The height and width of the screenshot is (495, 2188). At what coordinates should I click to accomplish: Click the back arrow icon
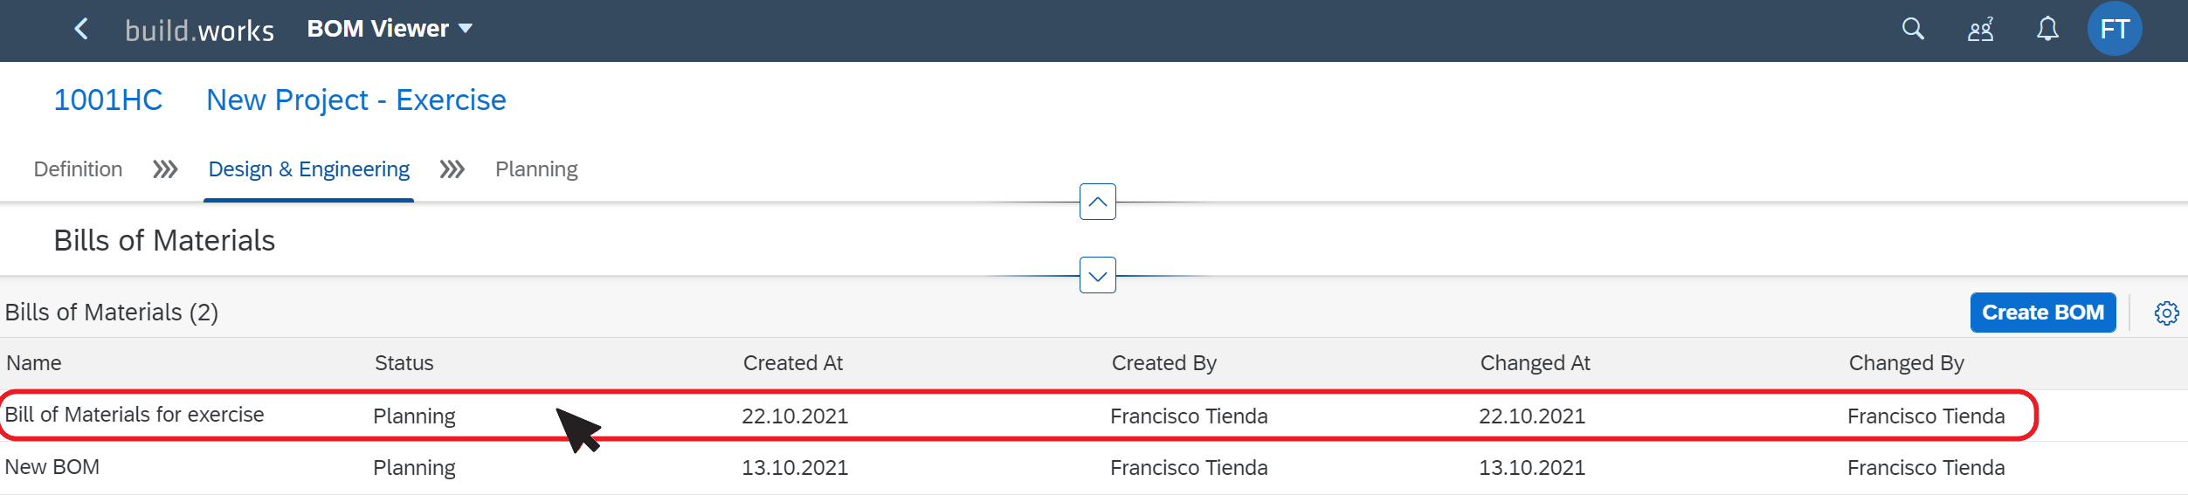point(81,29)
